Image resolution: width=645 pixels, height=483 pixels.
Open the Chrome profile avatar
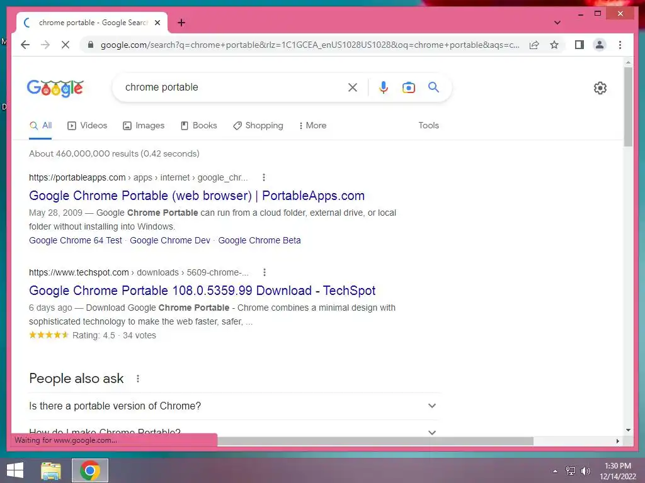(600, 45)
